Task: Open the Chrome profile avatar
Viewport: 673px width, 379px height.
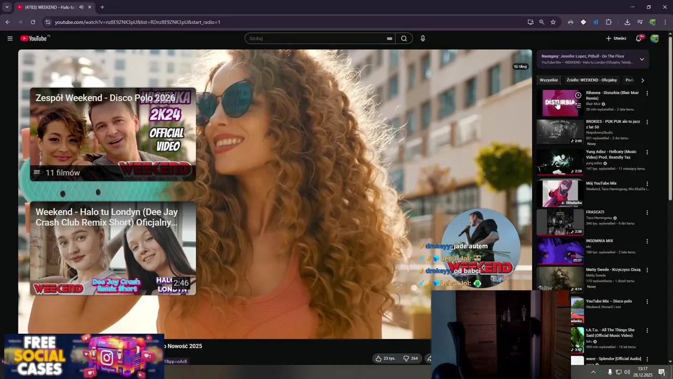Action: click(652, 22)
